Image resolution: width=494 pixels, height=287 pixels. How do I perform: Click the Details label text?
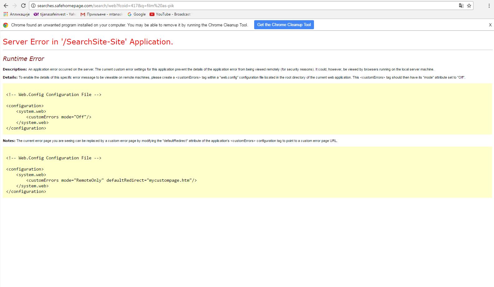click(x=10, y=77)
